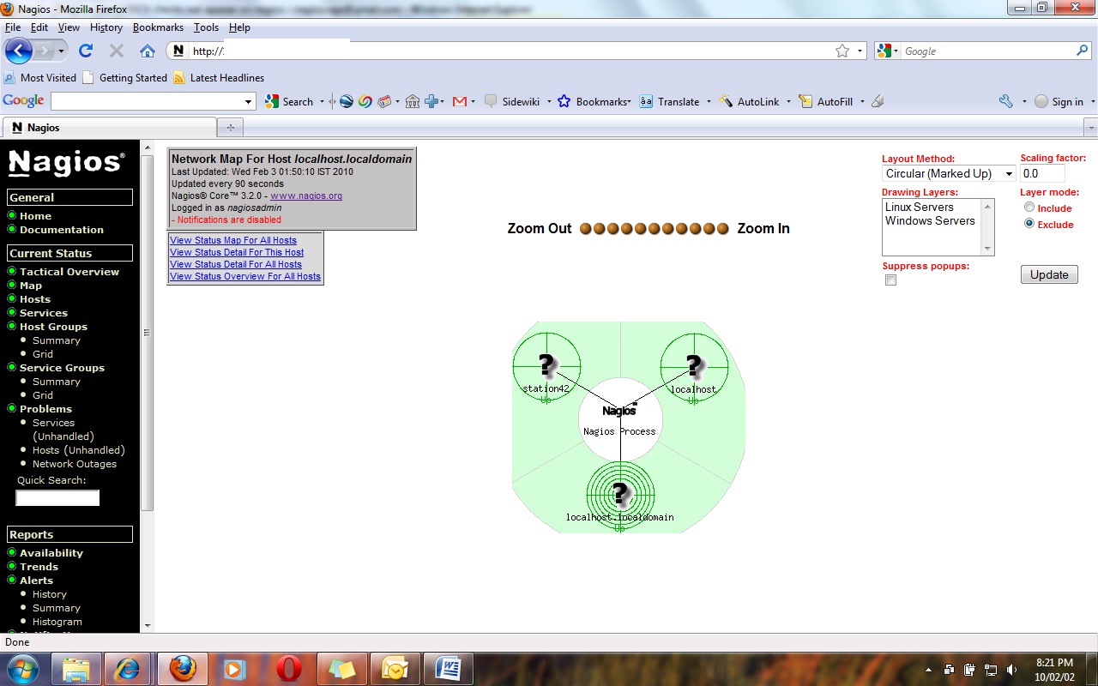
Task: Click Zoom In label
Action: tap(763, 228)
